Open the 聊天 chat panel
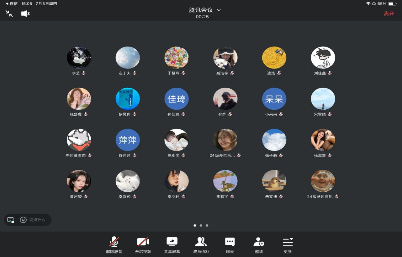Image resolution: width=402 pixels, height=257 pixels. point(230,245)
